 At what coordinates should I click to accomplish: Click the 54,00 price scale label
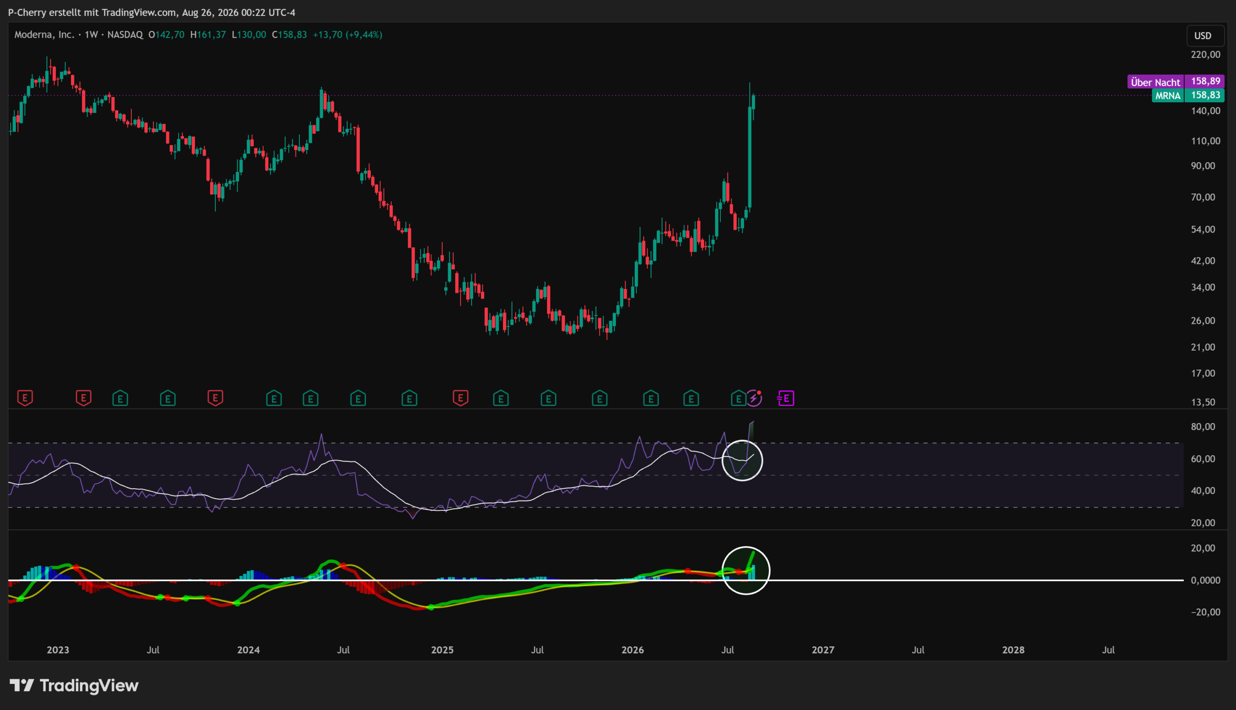coord(1203,229)
